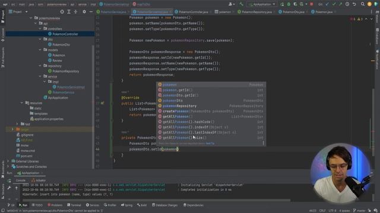Open Project panel settings gear

pos(84,12)
